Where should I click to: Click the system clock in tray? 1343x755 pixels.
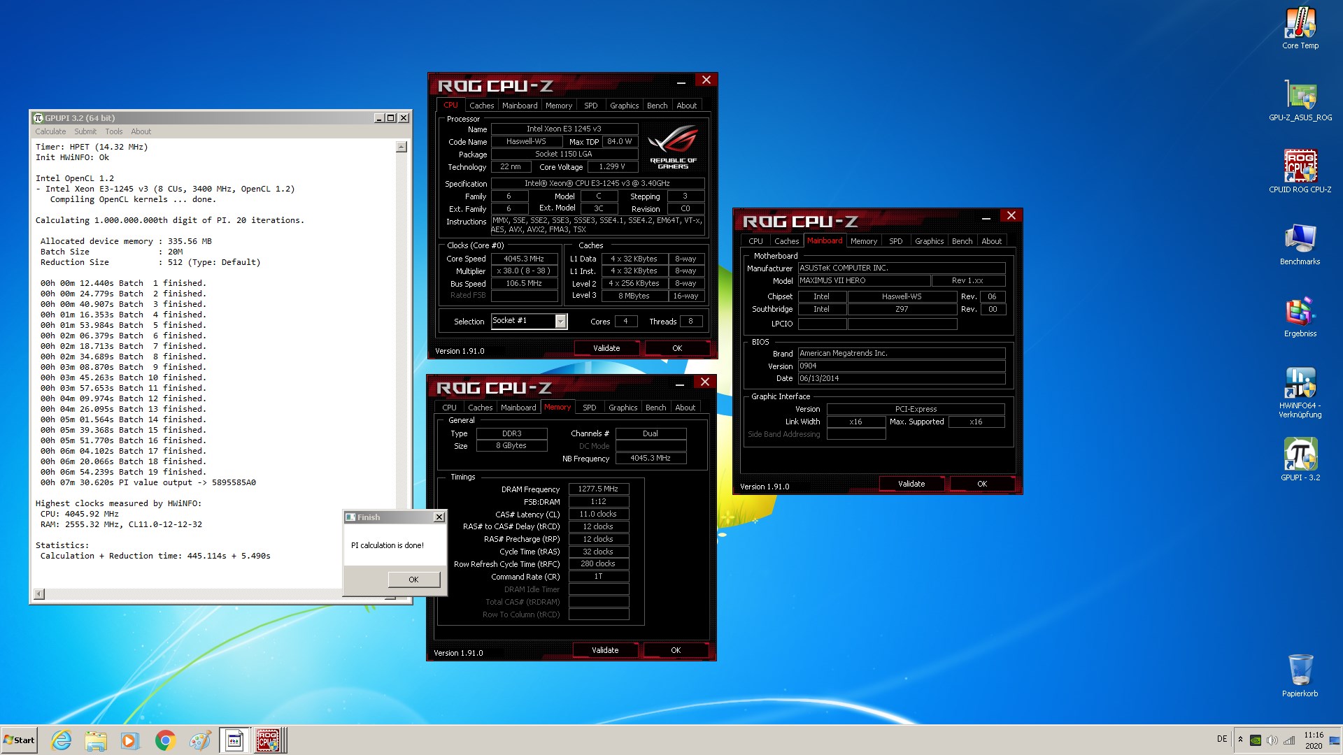point(1314,740)
